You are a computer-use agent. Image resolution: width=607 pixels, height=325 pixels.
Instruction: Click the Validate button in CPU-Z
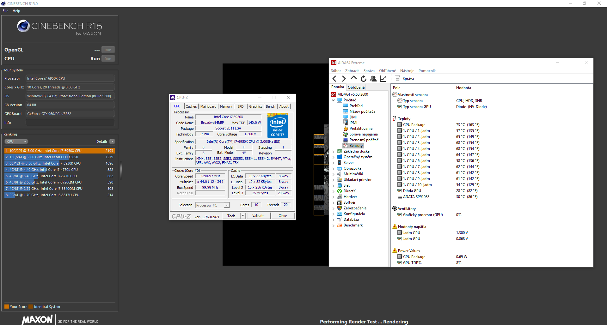point(258,216)
